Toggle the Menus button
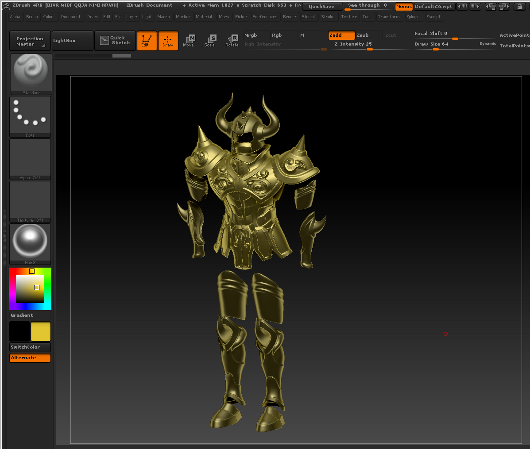Viewport: 530px width, 449px height. point(404,6)
